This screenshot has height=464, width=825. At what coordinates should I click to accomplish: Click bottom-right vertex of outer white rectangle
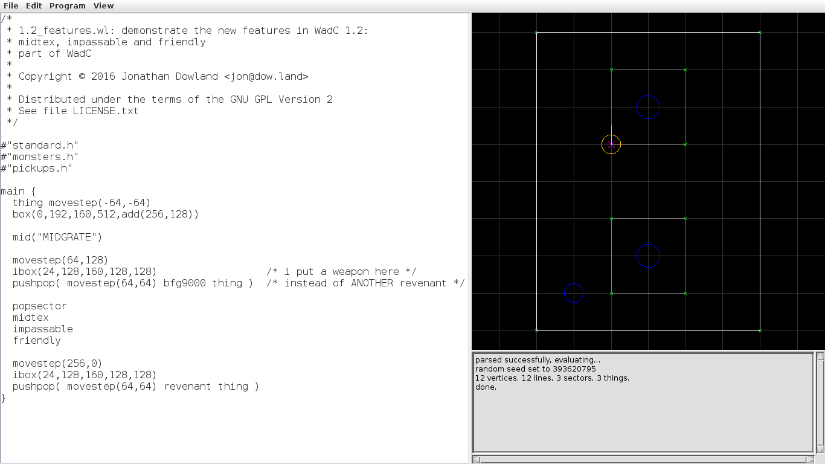[x=760, y=330]
